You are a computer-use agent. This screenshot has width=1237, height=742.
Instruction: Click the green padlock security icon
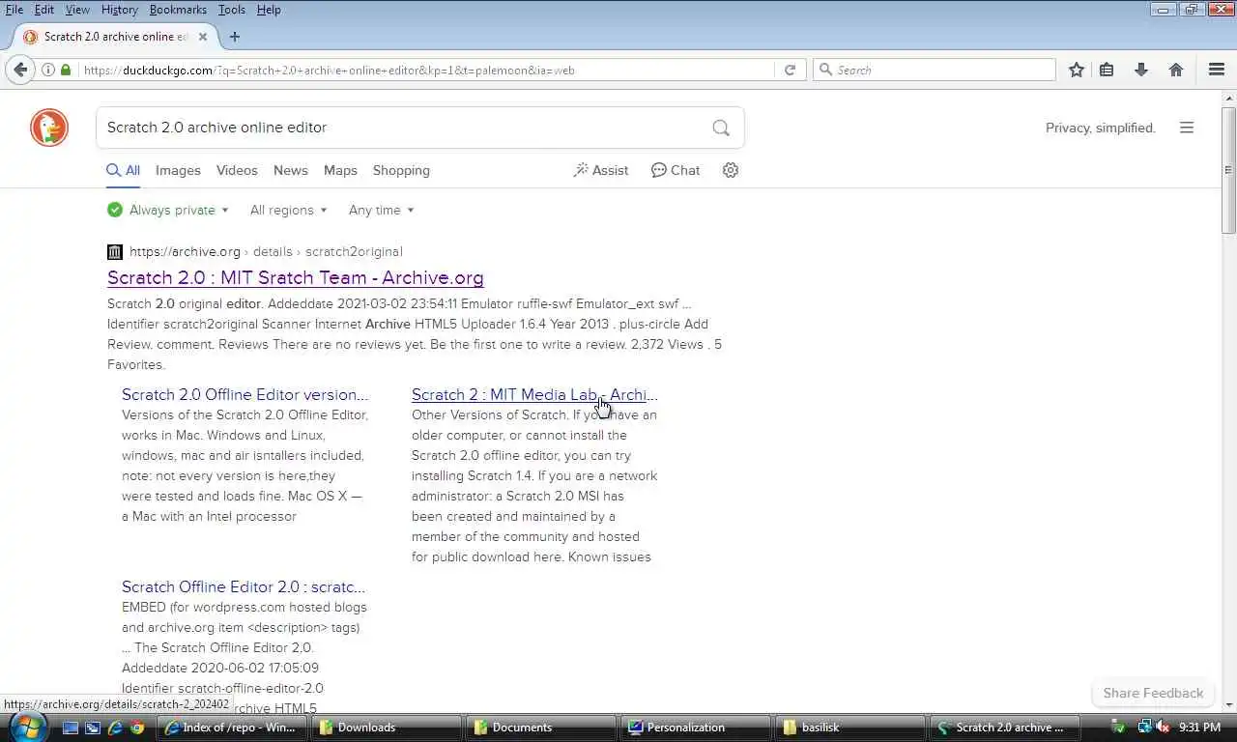[66, 70]
